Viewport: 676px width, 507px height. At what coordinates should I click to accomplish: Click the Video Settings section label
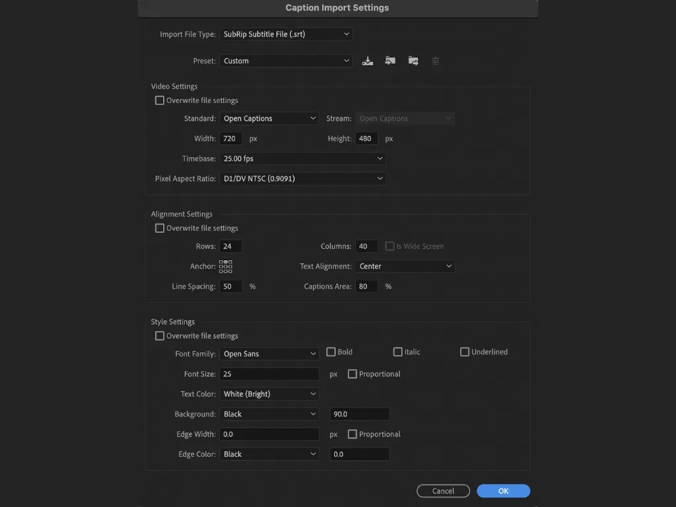point(174,86)
